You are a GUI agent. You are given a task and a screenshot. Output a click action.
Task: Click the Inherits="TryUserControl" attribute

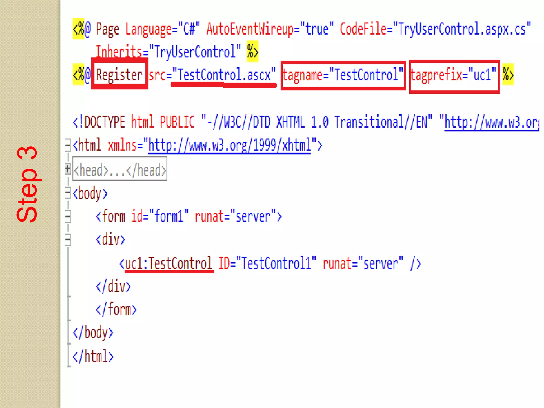point(168,52)
